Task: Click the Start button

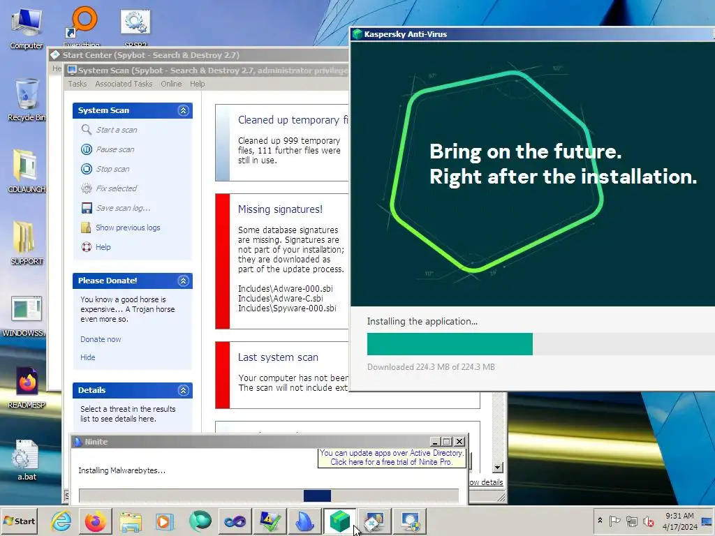Action: point(19,521)
